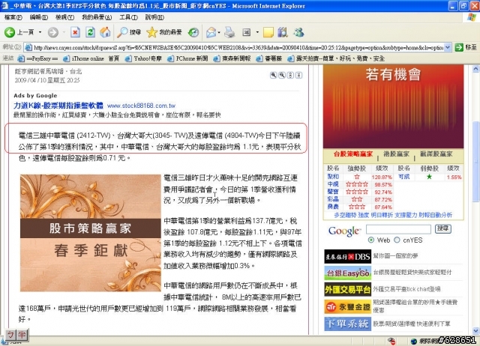Click the Google 搜尋 button
The image size is (480, 346).
click(x=442, y=228)
